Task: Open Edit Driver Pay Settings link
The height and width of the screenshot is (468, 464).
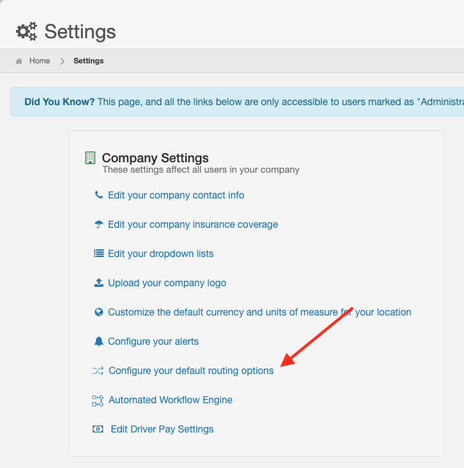Action: click(x=162, y=429)
